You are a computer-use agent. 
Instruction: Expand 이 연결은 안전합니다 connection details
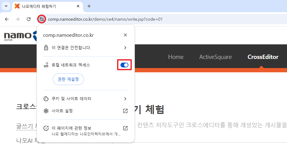click(125, 48)
